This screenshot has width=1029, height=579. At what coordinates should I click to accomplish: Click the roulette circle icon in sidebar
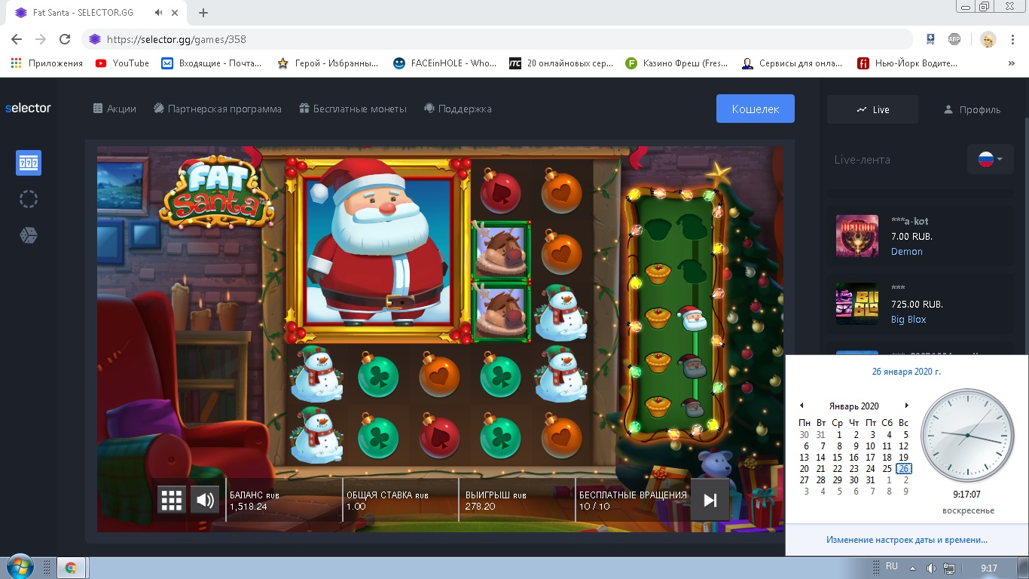coord(29,199)
